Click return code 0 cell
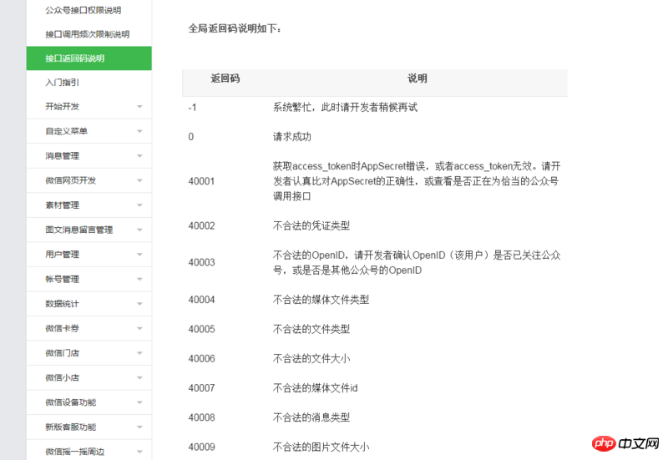 click(x=191, y=137)
